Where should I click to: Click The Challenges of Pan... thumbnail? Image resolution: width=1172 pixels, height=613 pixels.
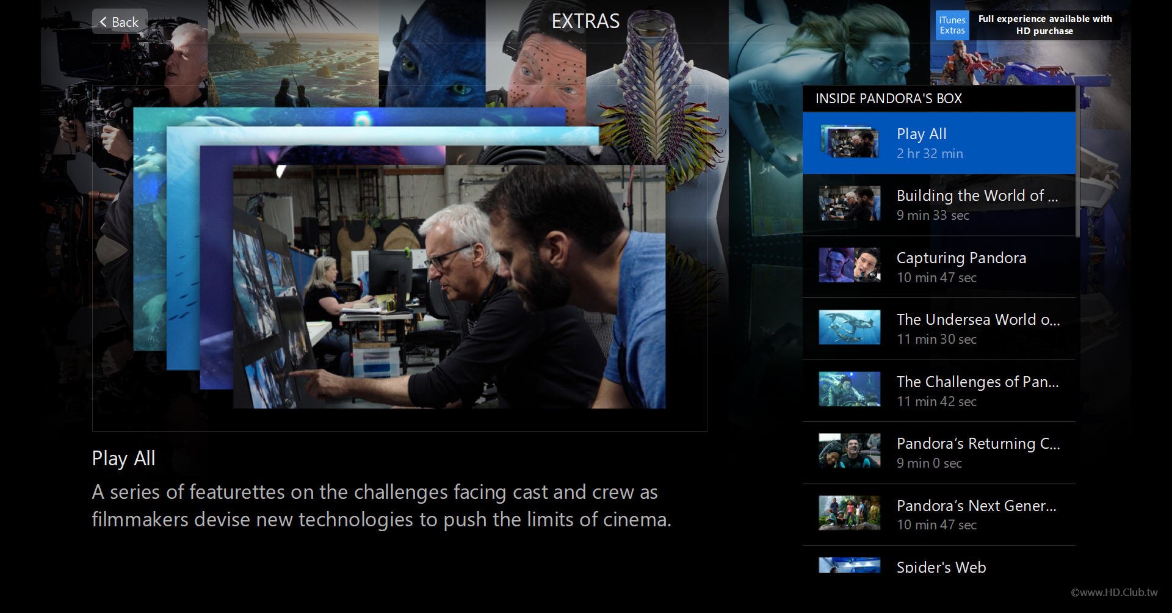(x=850, y=389)
